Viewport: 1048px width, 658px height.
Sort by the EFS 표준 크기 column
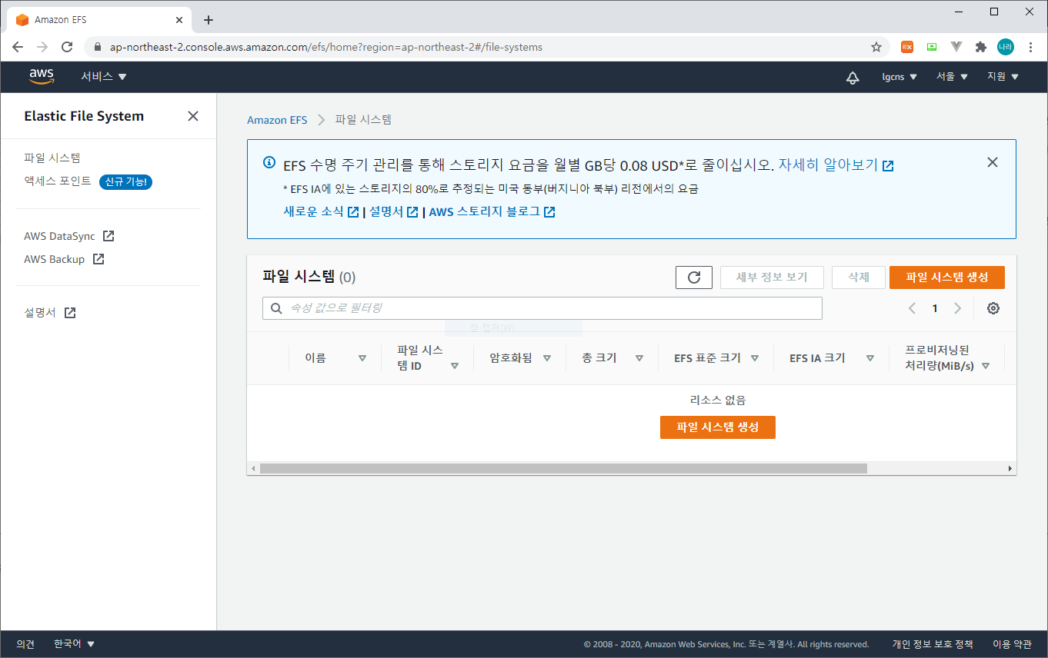click(755, 358)
